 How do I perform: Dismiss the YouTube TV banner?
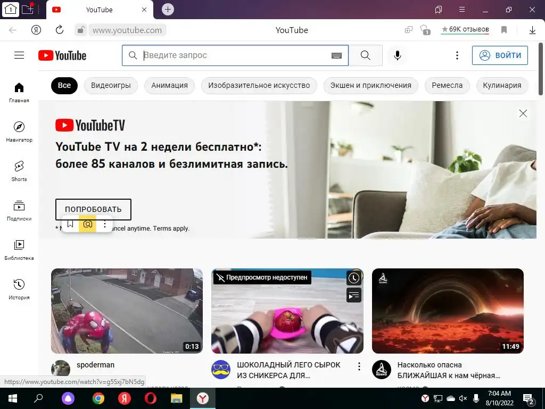(523, 113)
